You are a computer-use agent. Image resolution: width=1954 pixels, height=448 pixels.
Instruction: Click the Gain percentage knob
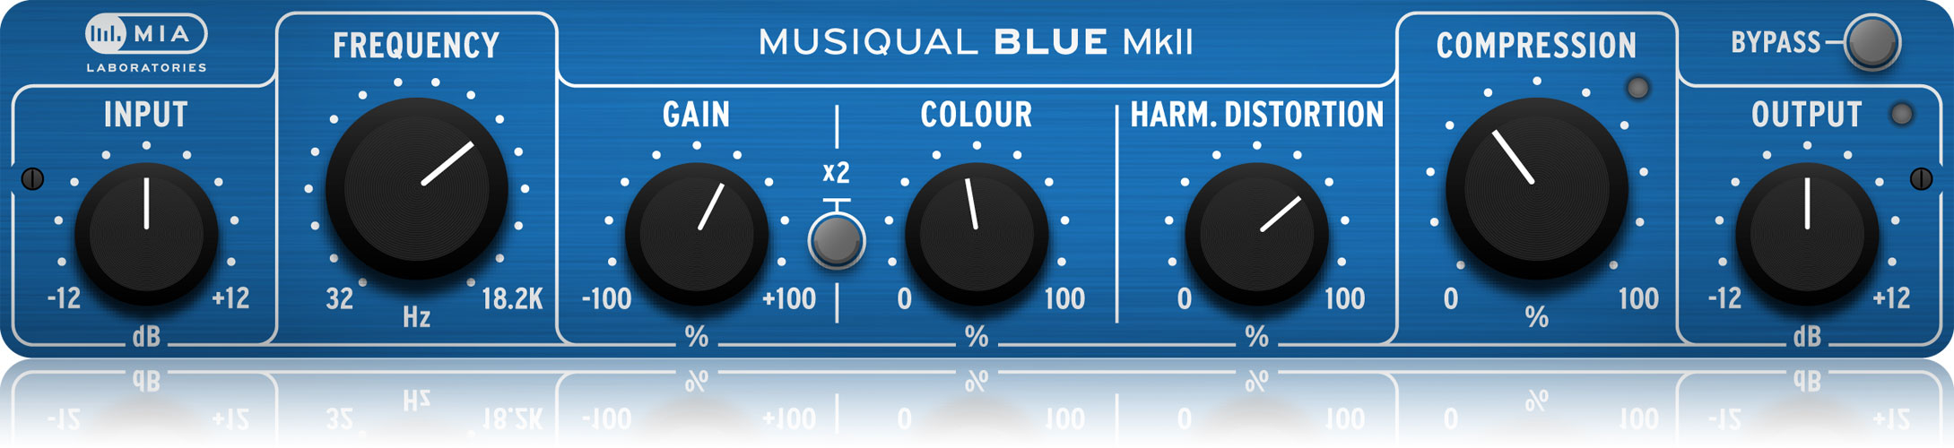coord(697,235)
